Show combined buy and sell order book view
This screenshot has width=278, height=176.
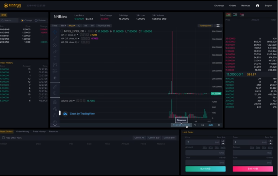[228, 15]
